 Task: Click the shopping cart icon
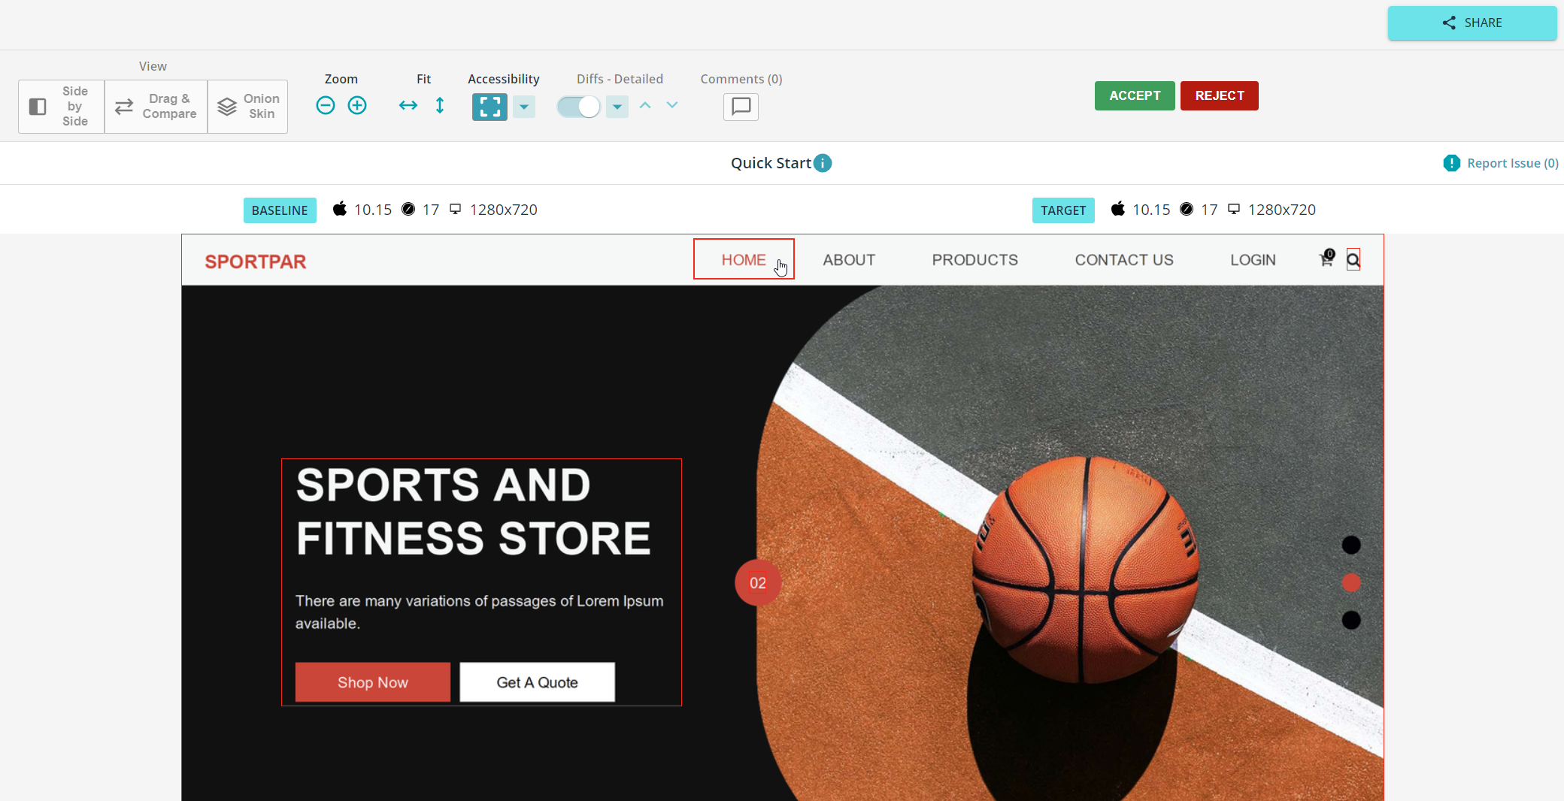click(1326, 259)
